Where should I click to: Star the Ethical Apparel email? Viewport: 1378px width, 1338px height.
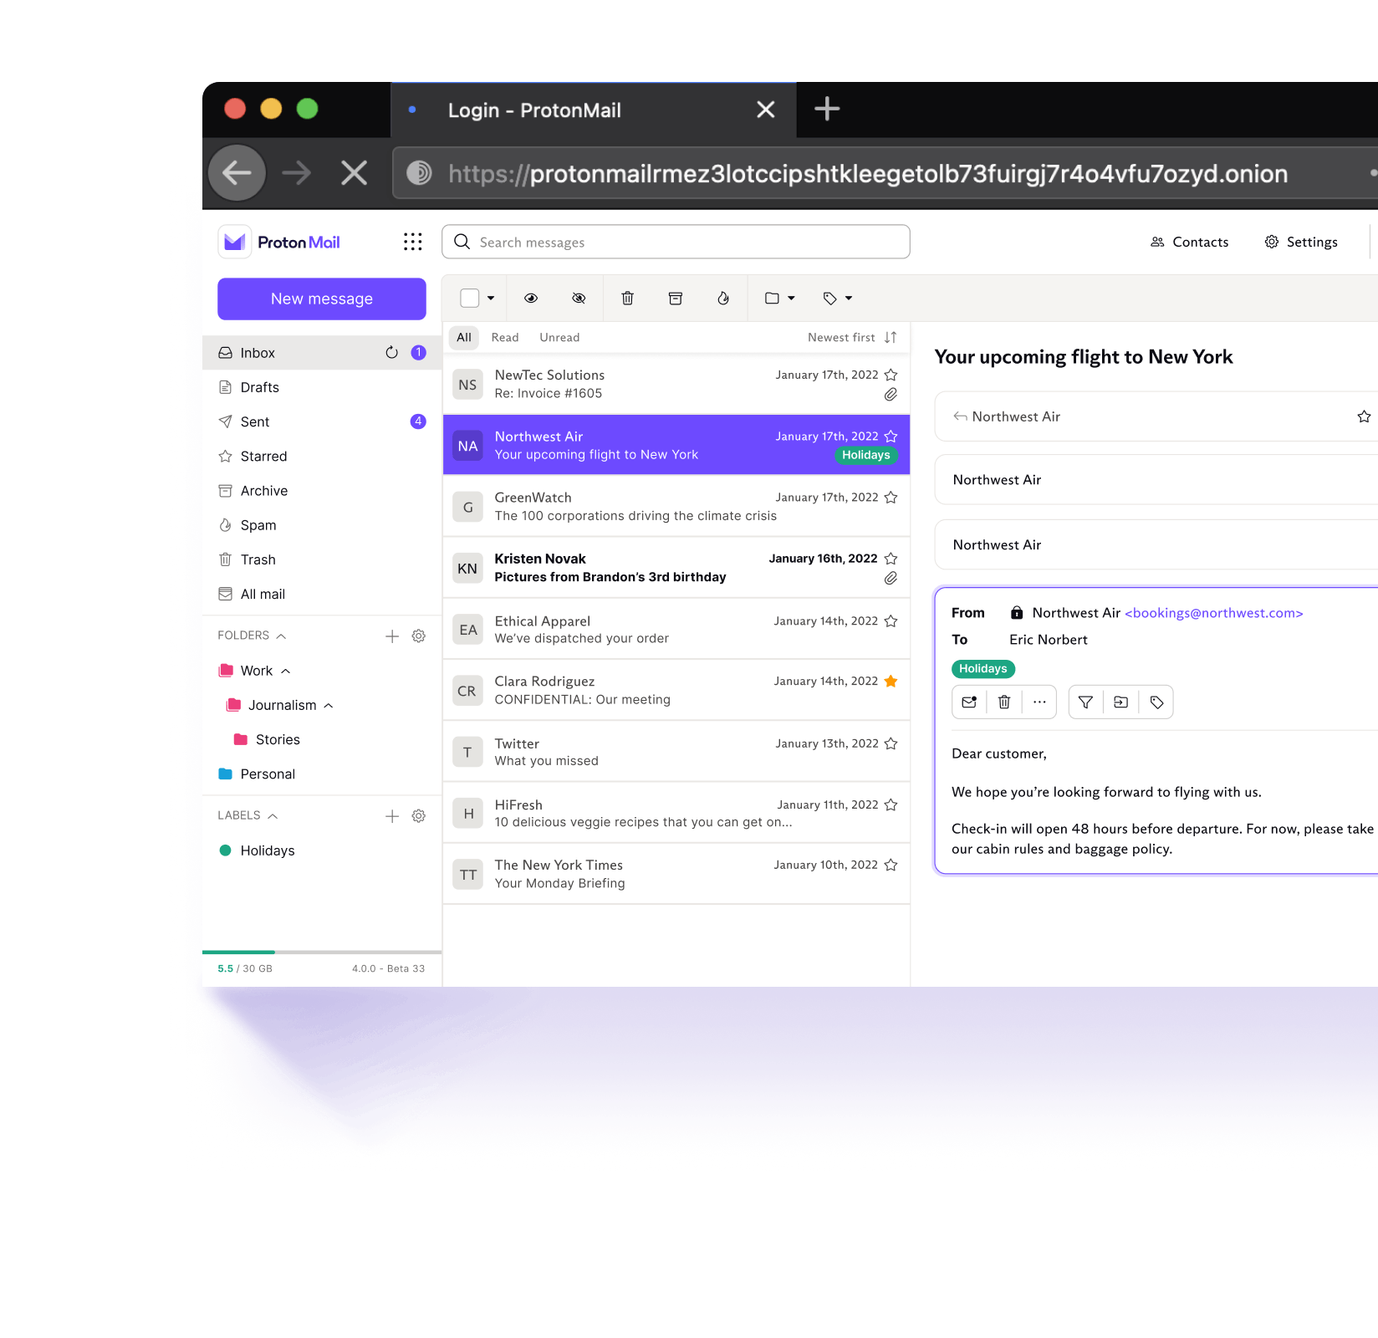click(891, 621)
